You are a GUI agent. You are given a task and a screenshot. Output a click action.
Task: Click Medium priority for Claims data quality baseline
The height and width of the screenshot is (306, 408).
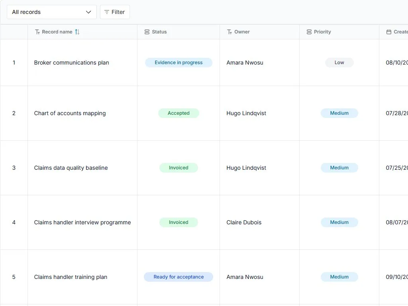(339, 168)
